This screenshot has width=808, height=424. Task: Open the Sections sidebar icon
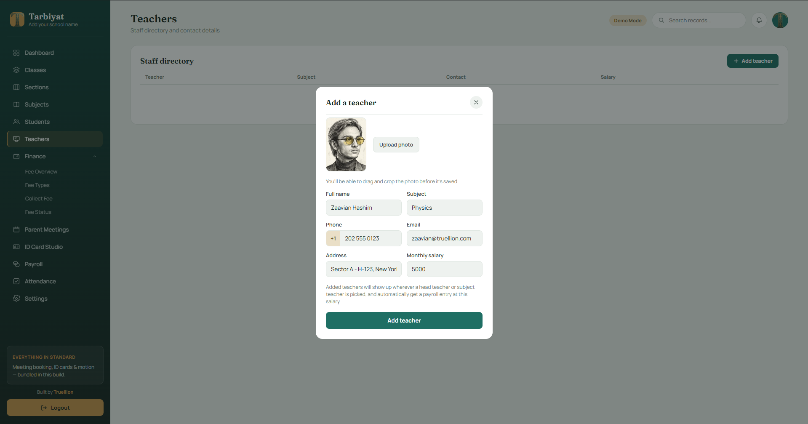(16, 87)
